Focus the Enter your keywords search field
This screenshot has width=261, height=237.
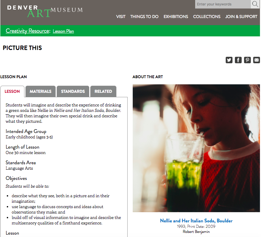point(223,4)
